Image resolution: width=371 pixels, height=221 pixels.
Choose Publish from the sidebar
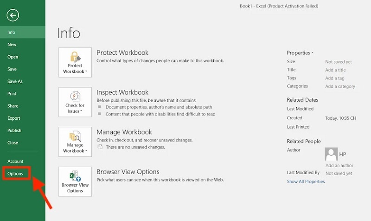point(14,130)
